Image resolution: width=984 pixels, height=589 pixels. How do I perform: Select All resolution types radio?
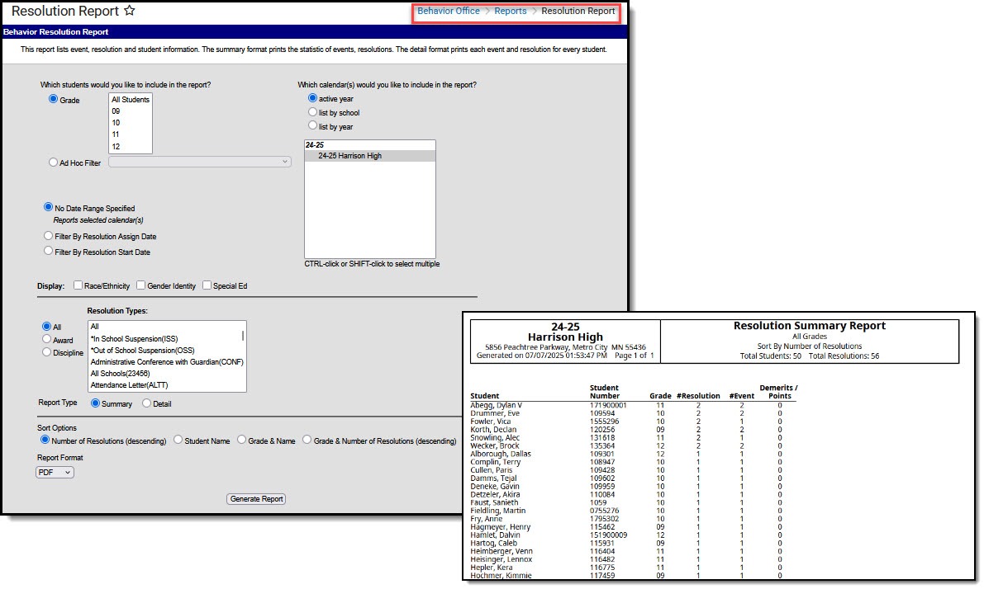46,327
